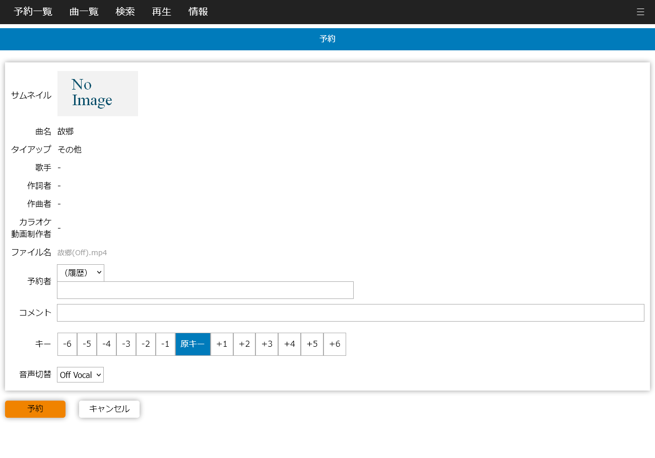
Task: Go to the 曲一覧 page
Action: [x=84, y=12]
